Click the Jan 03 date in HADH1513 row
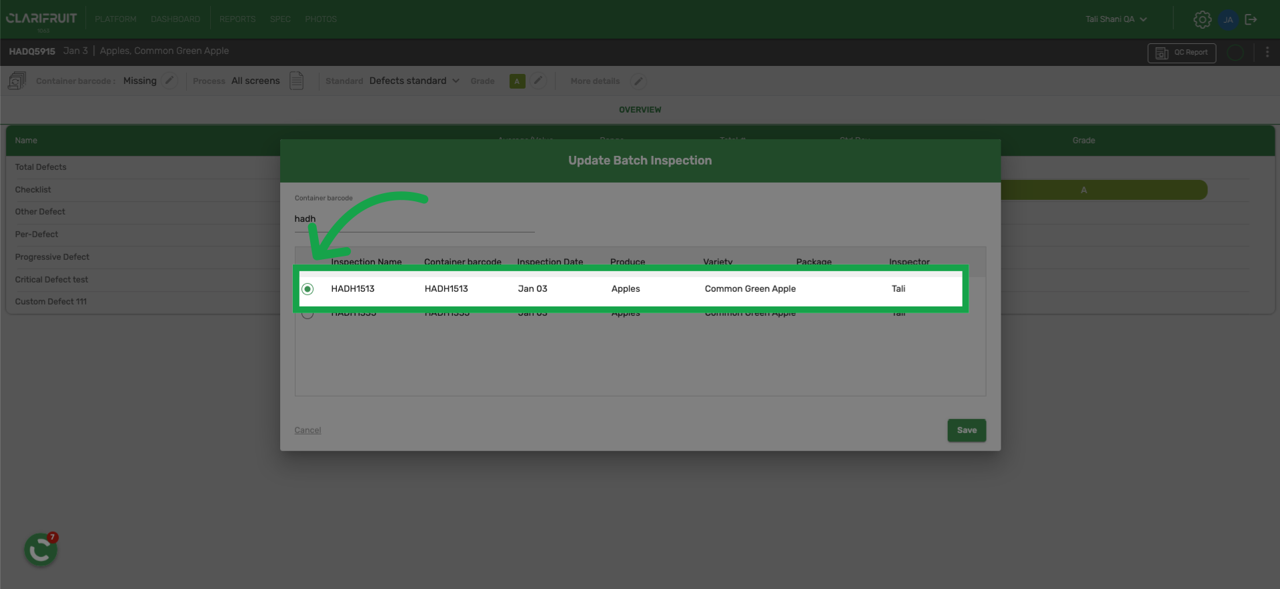The height and width of the screenshot is (589, 1280). (532, 289)
